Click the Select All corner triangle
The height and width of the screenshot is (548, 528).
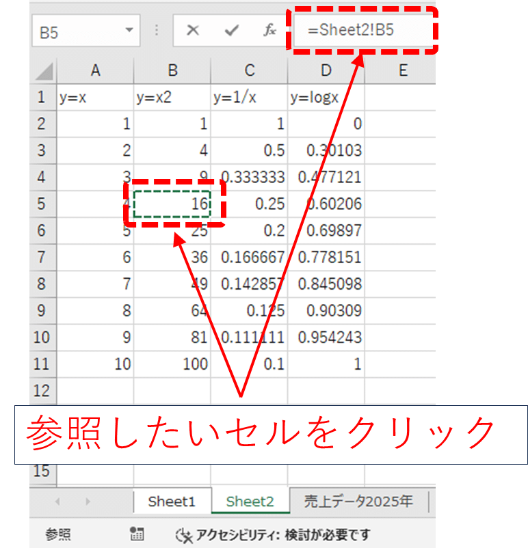pyautogui.click(x=44, y=70)
